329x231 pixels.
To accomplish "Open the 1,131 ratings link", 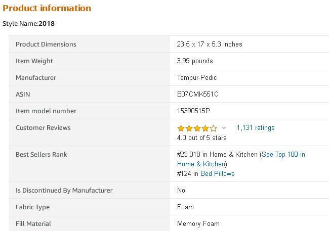I will pos(256,128).
